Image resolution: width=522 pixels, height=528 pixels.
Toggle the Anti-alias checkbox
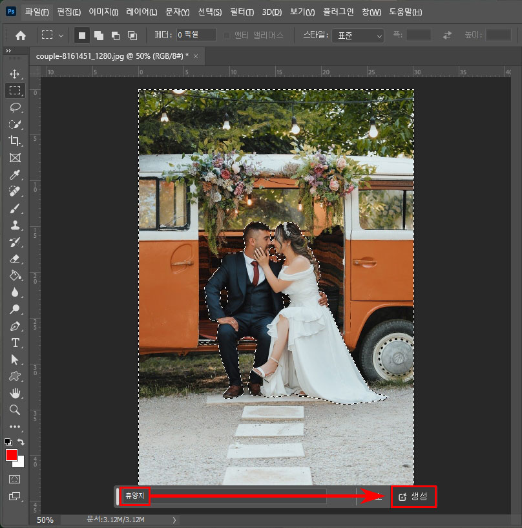point(227,35)
